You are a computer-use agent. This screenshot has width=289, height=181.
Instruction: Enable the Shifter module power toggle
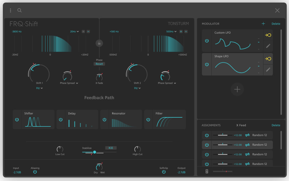tap(17, 119)
